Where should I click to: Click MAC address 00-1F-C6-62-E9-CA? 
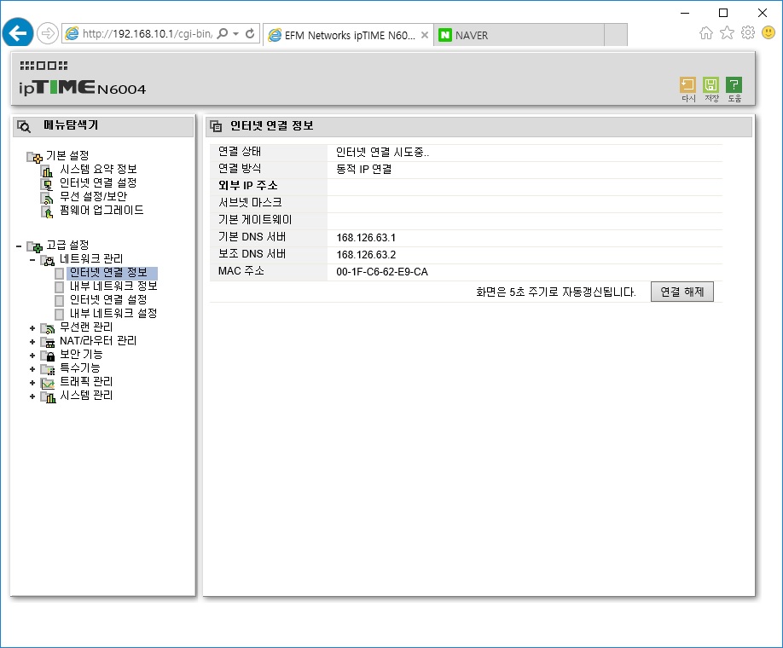point(382,272)
